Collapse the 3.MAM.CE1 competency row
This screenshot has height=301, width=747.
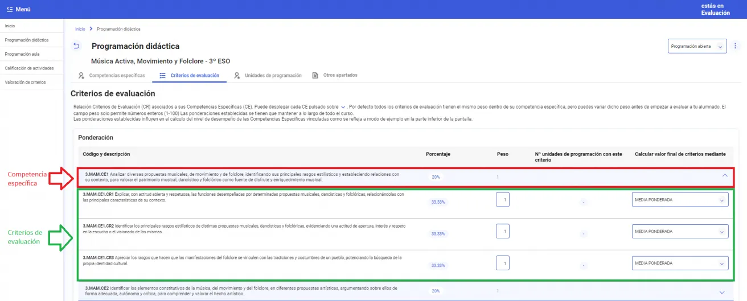point(724,176)
